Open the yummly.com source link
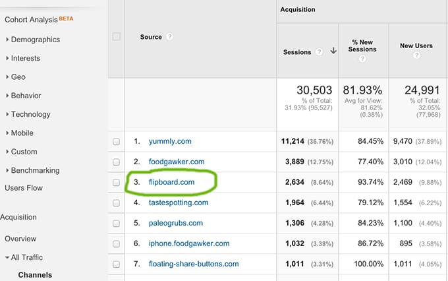The image size is (448, 281). click(x=170, y=141)
